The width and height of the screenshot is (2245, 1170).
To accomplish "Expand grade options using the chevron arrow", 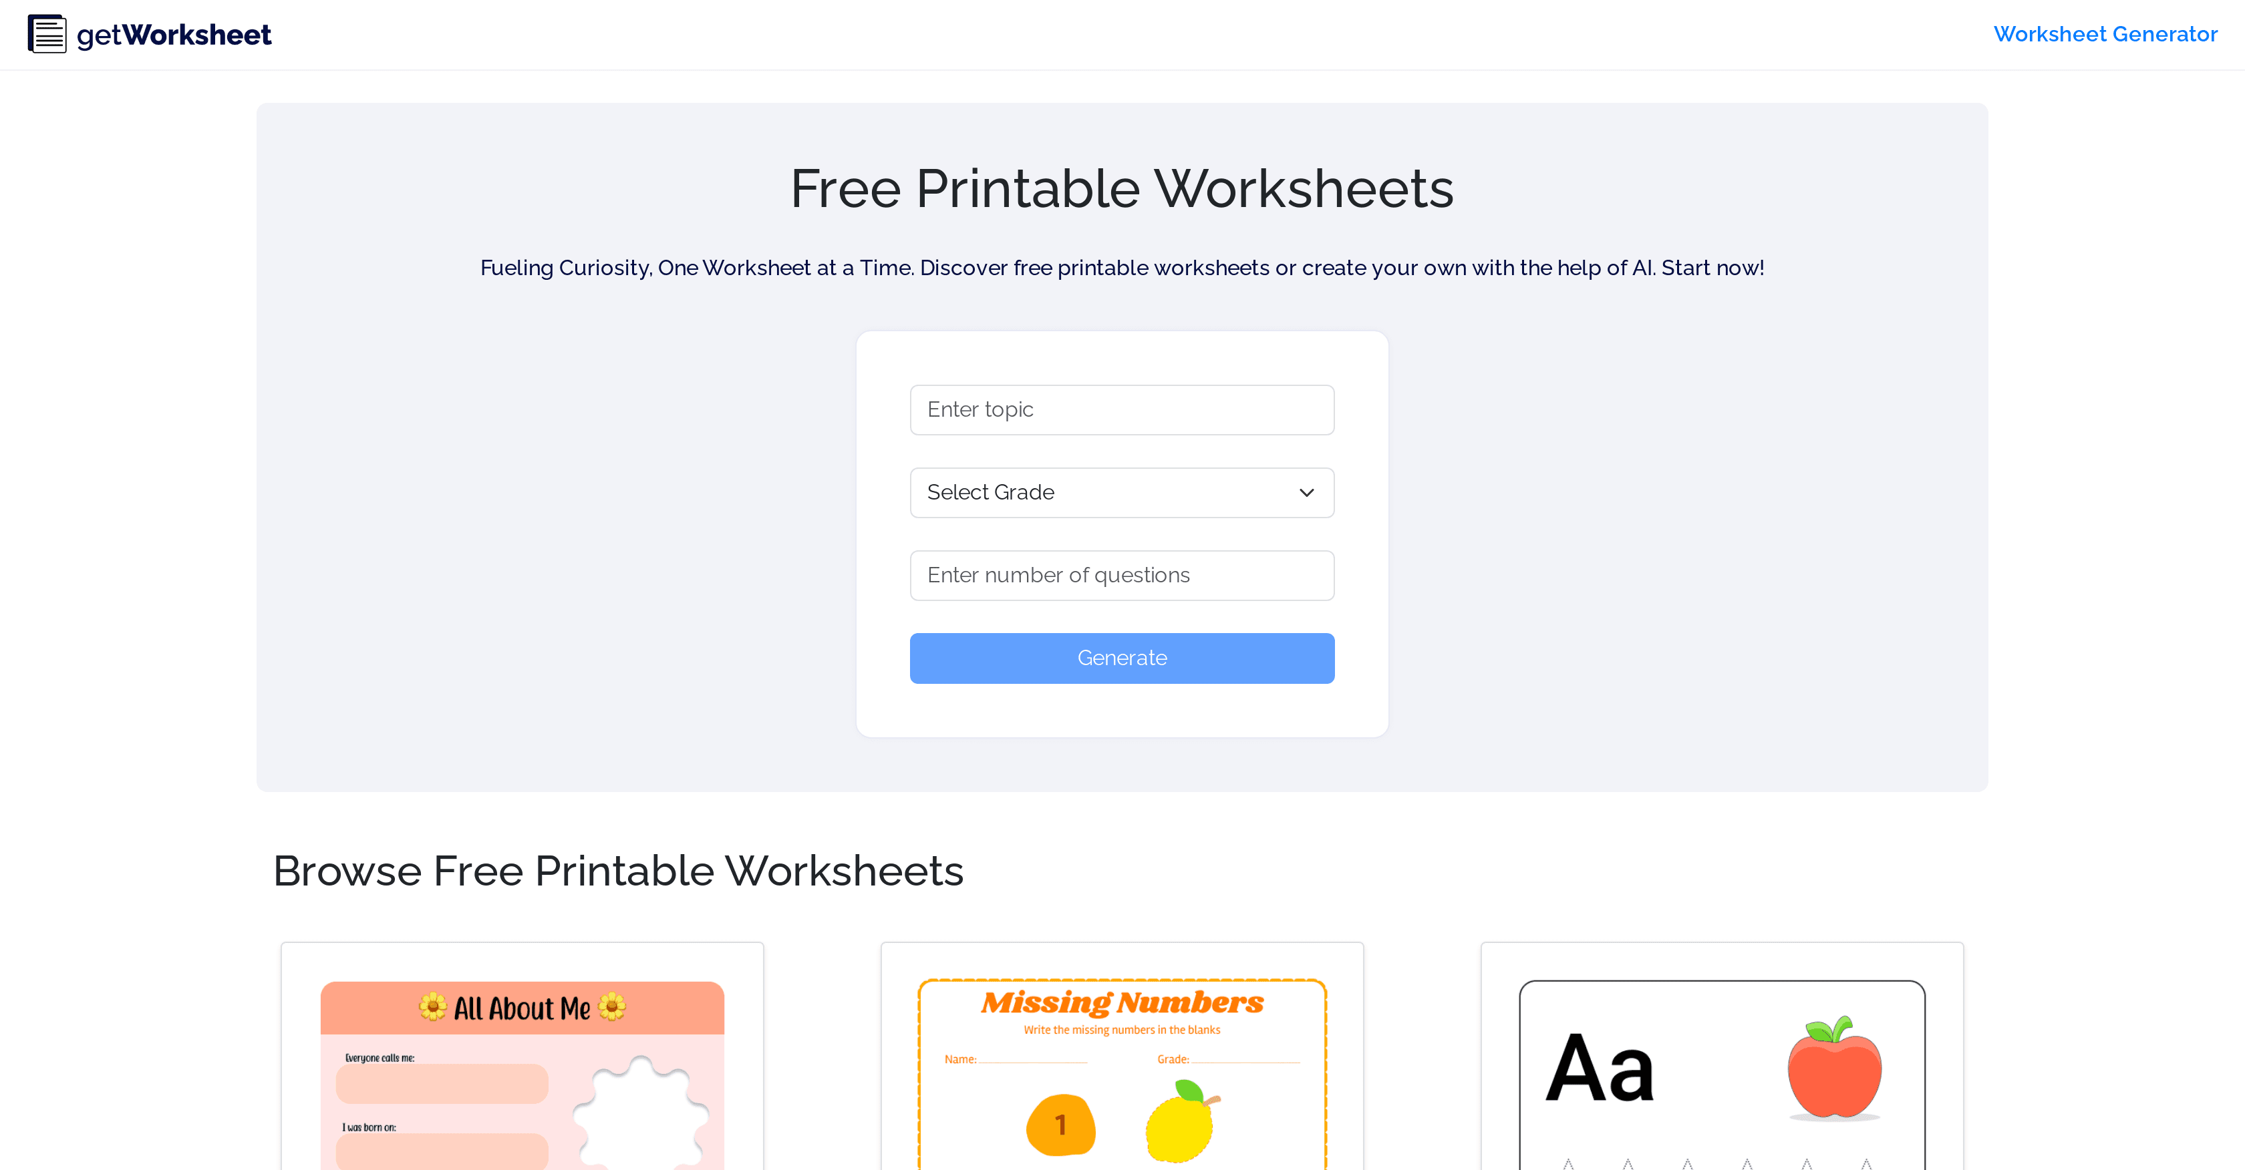I will [1308, 492].
